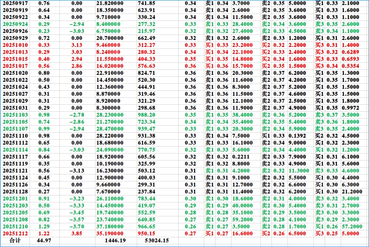Select green date 20251103
The image size is (369, 247).
point(15,115)
